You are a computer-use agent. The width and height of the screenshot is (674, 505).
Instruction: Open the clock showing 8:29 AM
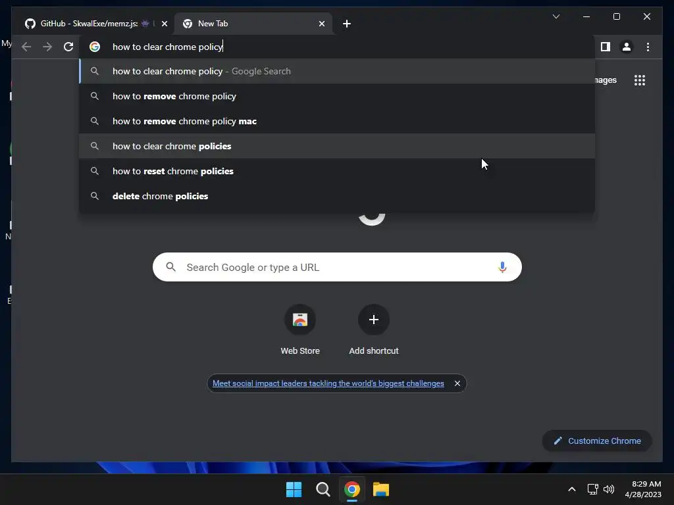pos(643,489)
